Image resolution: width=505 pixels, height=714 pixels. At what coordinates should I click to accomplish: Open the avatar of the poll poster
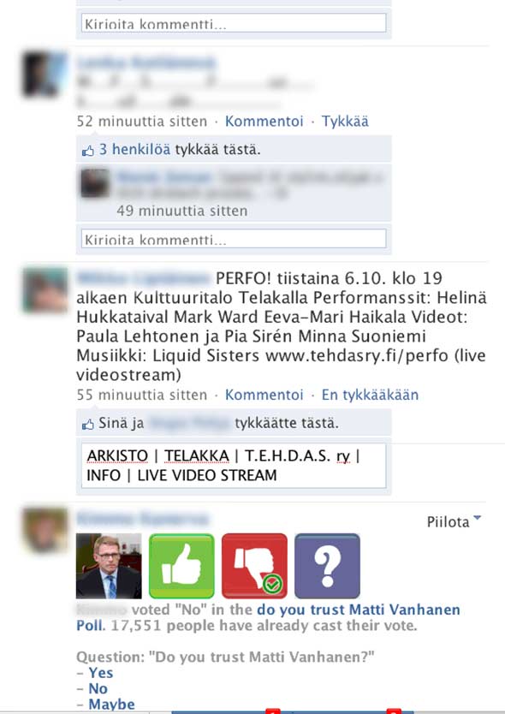click(45, 530)
